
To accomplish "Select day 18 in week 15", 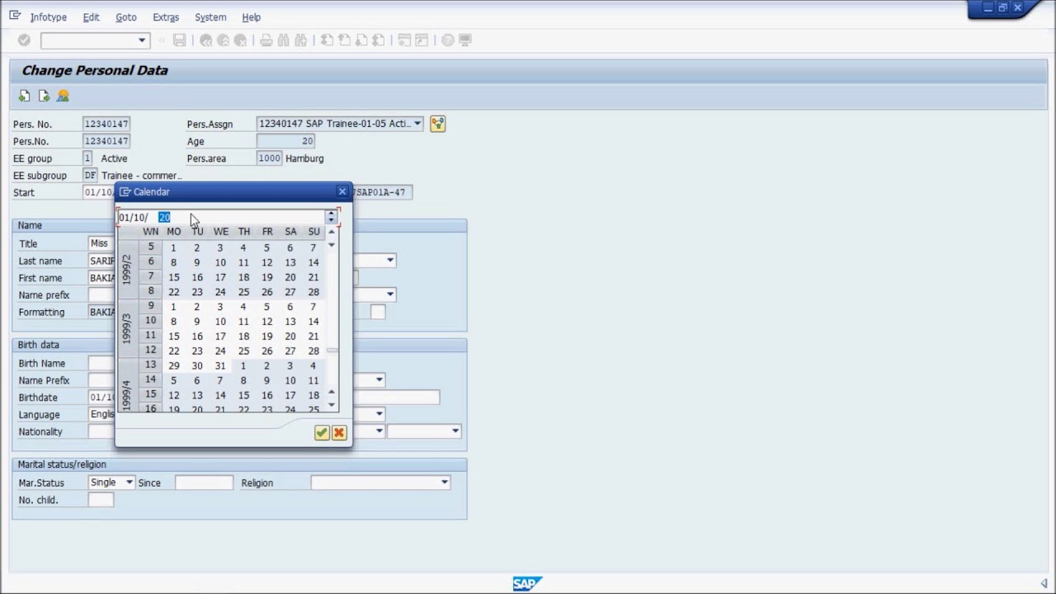I will point(313,395).
